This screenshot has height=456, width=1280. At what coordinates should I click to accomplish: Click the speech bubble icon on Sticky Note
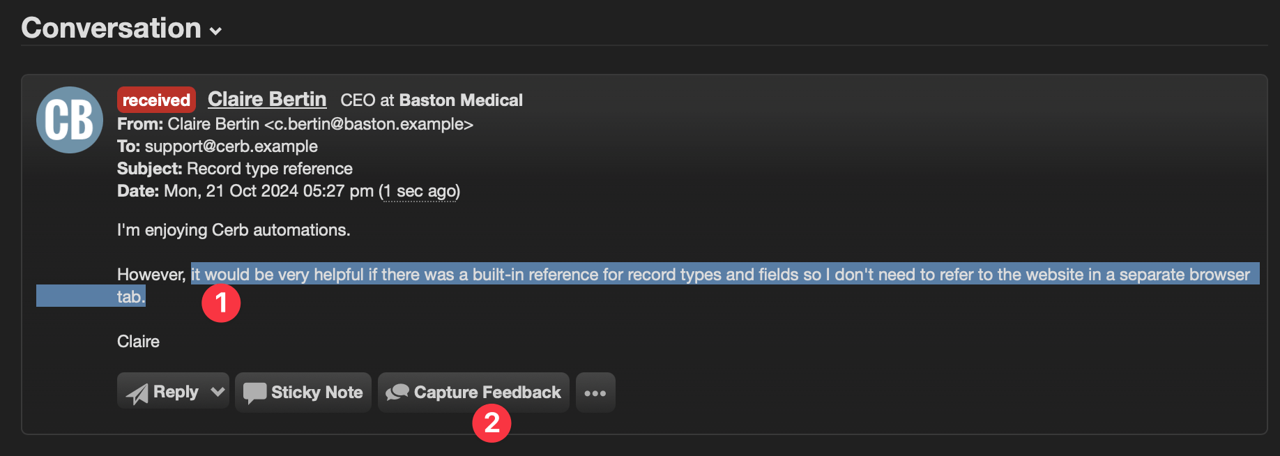coord(254,393)
